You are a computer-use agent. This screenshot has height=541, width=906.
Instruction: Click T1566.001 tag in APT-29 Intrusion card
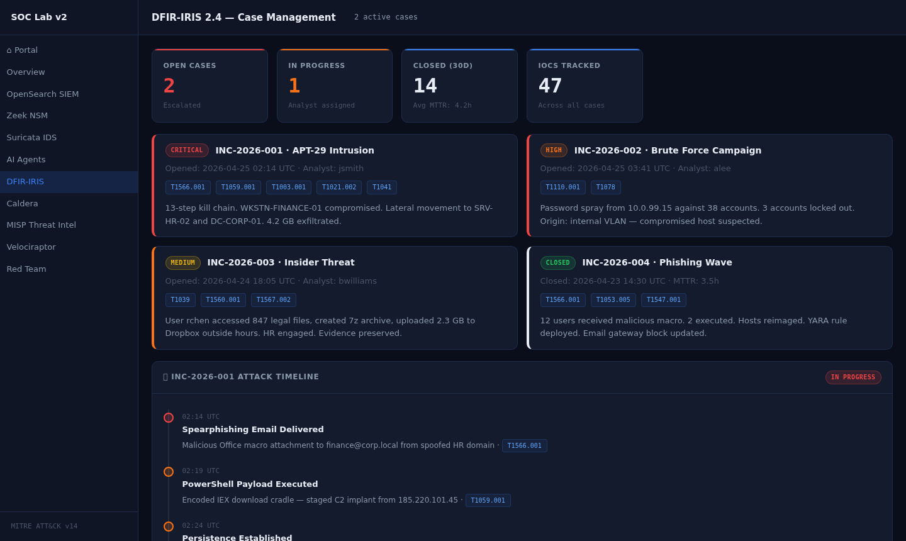click(188, 187)
